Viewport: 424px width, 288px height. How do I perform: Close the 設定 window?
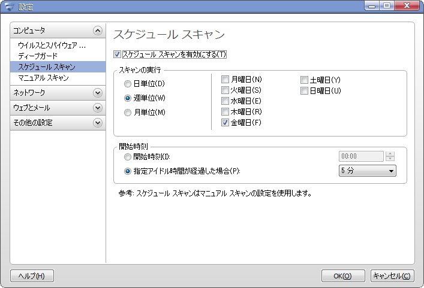(407, 6)
